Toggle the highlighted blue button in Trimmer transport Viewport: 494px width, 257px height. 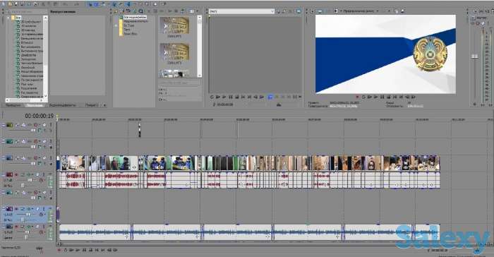tap(270, 97)
